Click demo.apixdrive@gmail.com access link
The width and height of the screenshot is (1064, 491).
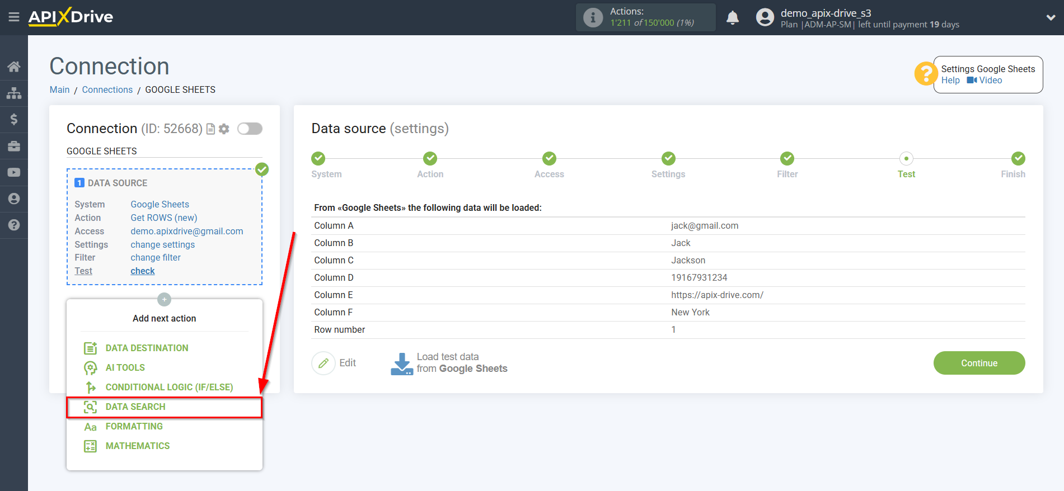tap(187, 231)
